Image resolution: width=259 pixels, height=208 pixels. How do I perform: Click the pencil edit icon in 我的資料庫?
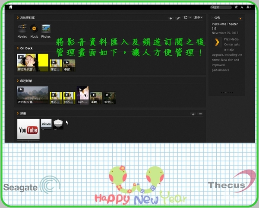coord(178,18)
